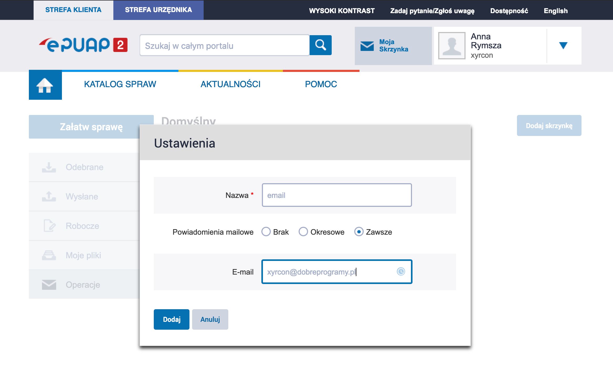Image resolution: width=613 pixels, height=368 pixels.
Task: Choose Okresowe notifications option
Action: point(303,232)
